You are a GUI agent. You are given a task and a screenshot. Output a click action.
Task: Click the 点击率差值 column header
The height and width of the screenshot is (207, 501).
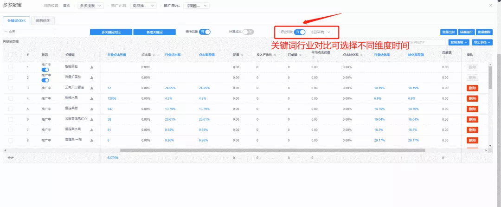pos(206,55)
